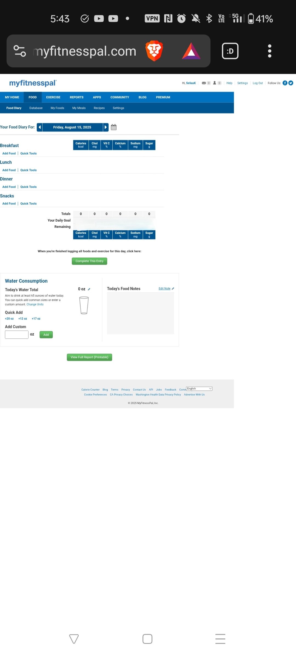Quick add +17 oz of water

[36, 319]
